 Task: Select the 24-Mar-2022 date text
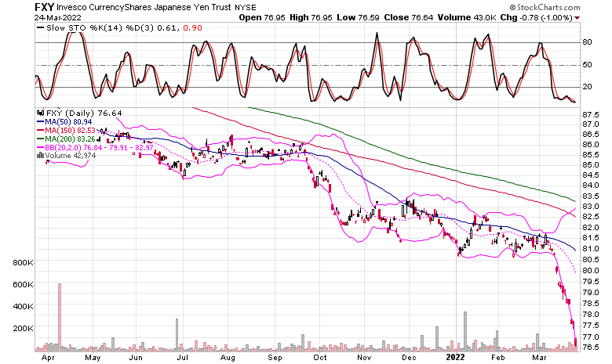tap(58, 18)
